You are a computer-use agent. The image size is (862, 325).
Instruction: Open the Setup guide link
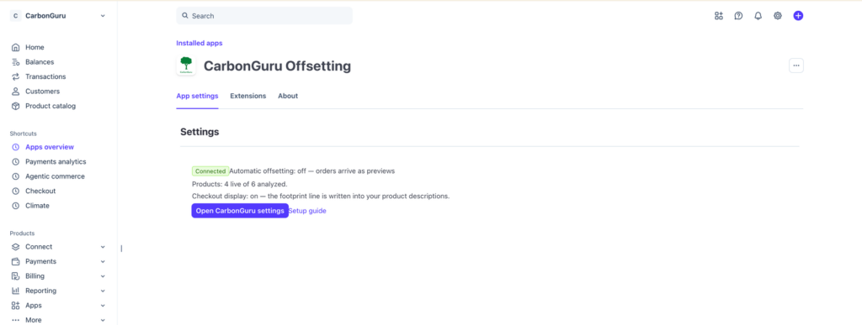pos(307,211)
